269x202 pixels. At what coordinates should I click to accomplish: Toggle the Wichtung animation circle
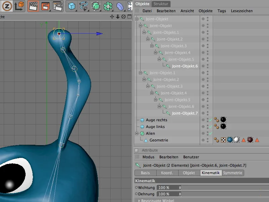[x=137, y=188]
